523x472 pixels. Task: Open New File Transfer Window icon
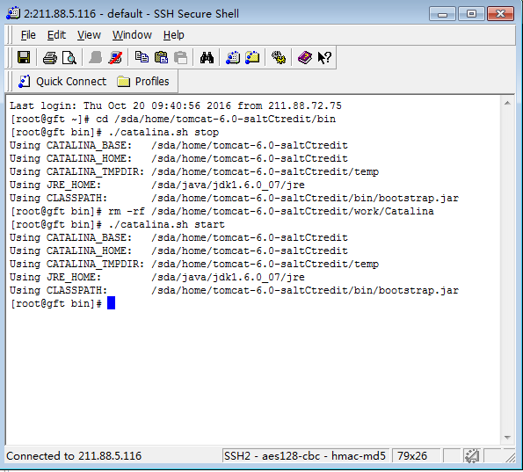(x=252, y=58)
